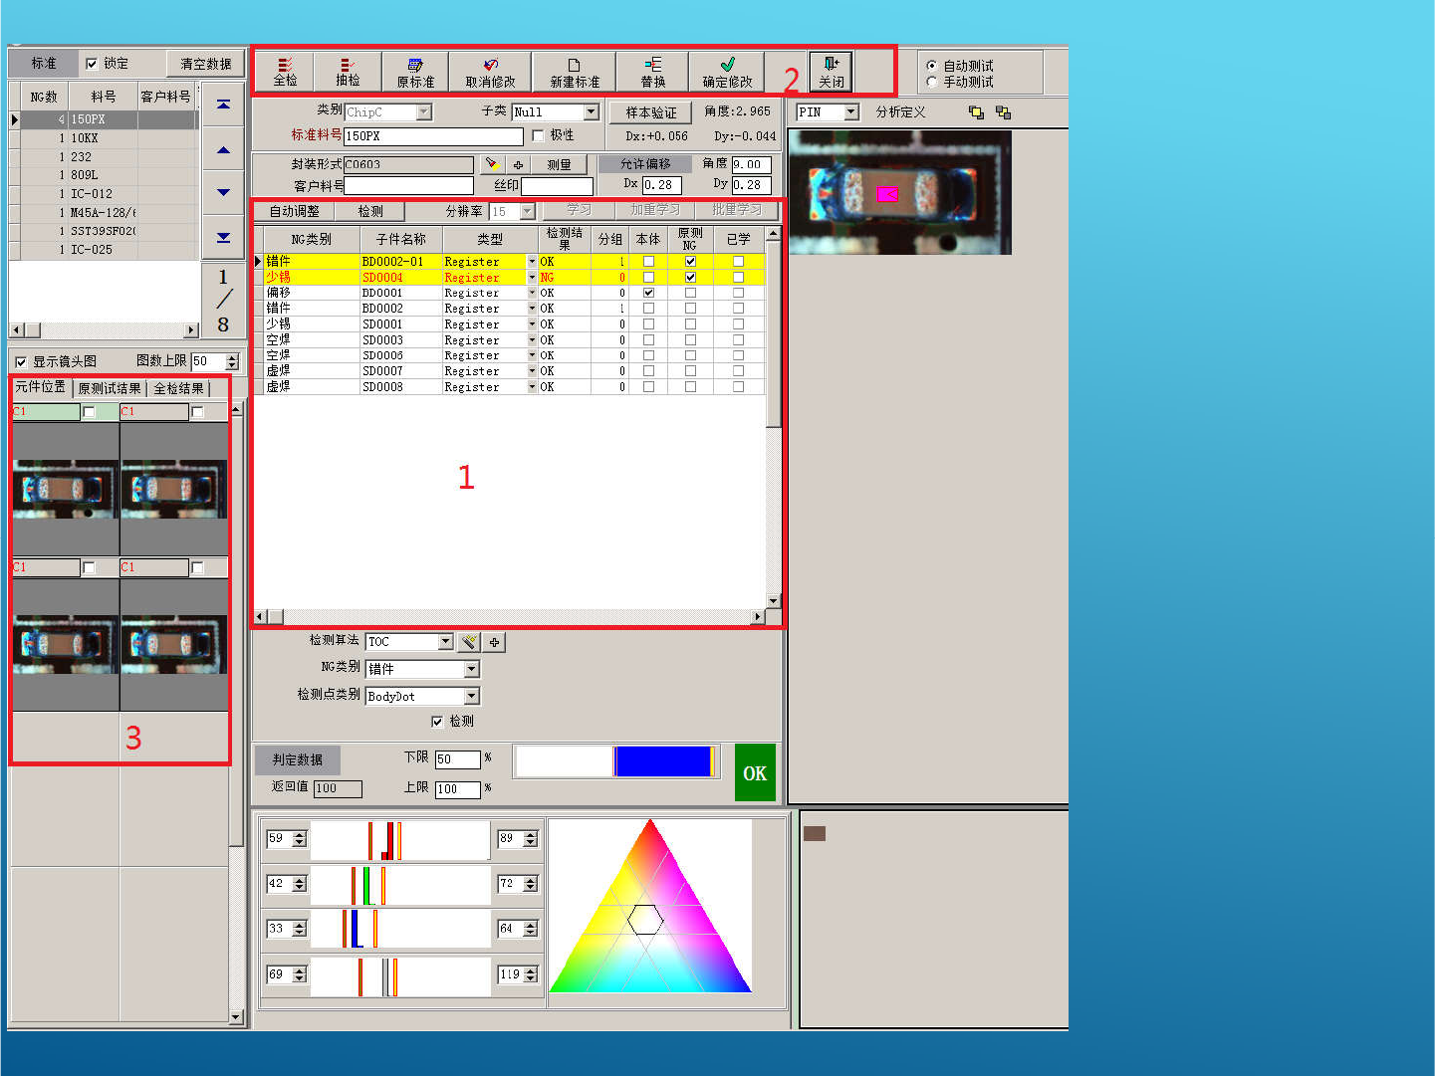Select the 手动测试 manual test radio button
The width and height of the screenshot is (1435, 1076).
pos(932,82)
